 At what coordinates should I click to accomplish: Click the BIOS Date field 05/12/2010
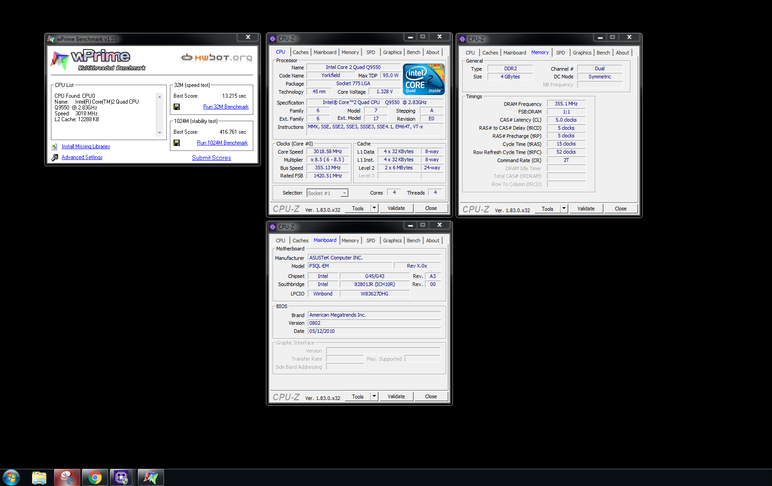[374, 331]
